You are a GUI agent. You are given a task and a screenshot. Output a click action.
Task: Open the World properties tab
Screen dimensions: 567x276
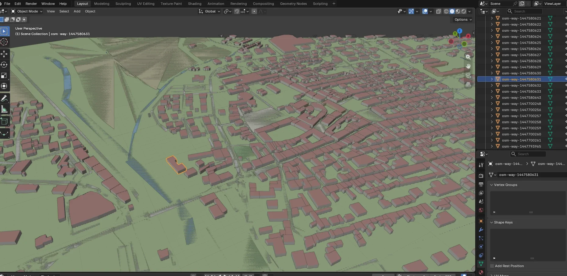pyautogui.click(x=481, y=210)
